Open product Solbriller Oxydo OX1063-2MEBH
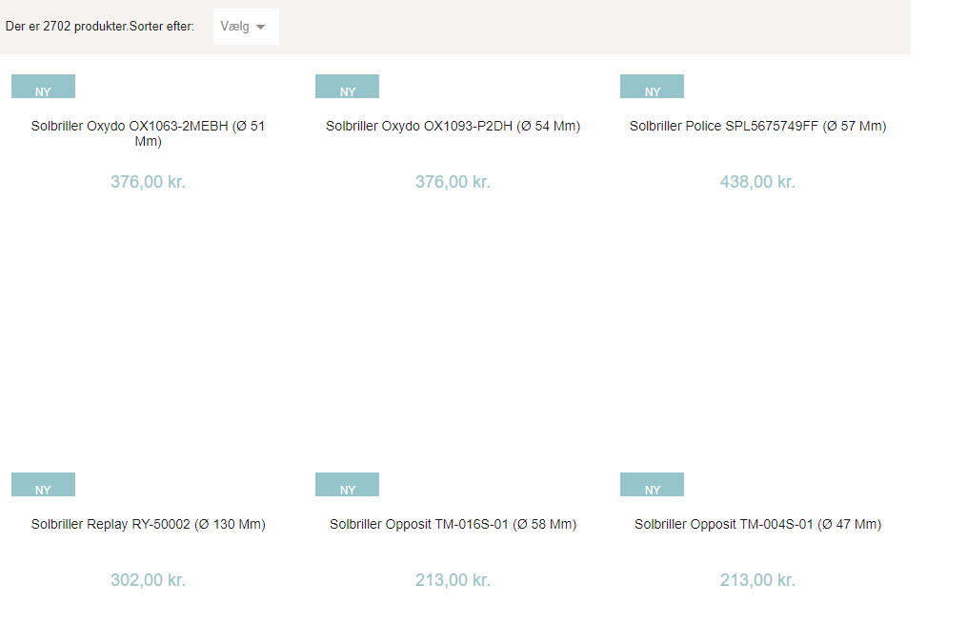The image size is (967, 623). coord(148,133)
